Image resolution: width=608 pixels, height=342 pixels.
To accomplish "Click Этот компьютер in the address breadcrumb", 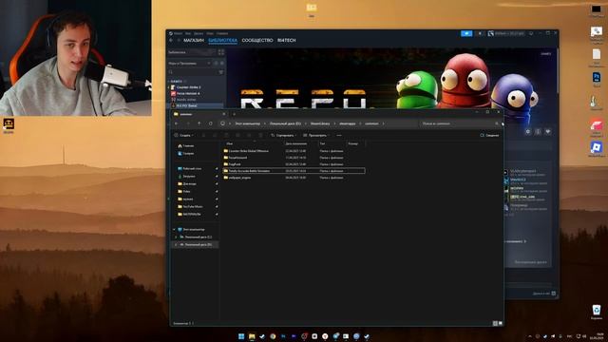I will [x=247, y=123].
